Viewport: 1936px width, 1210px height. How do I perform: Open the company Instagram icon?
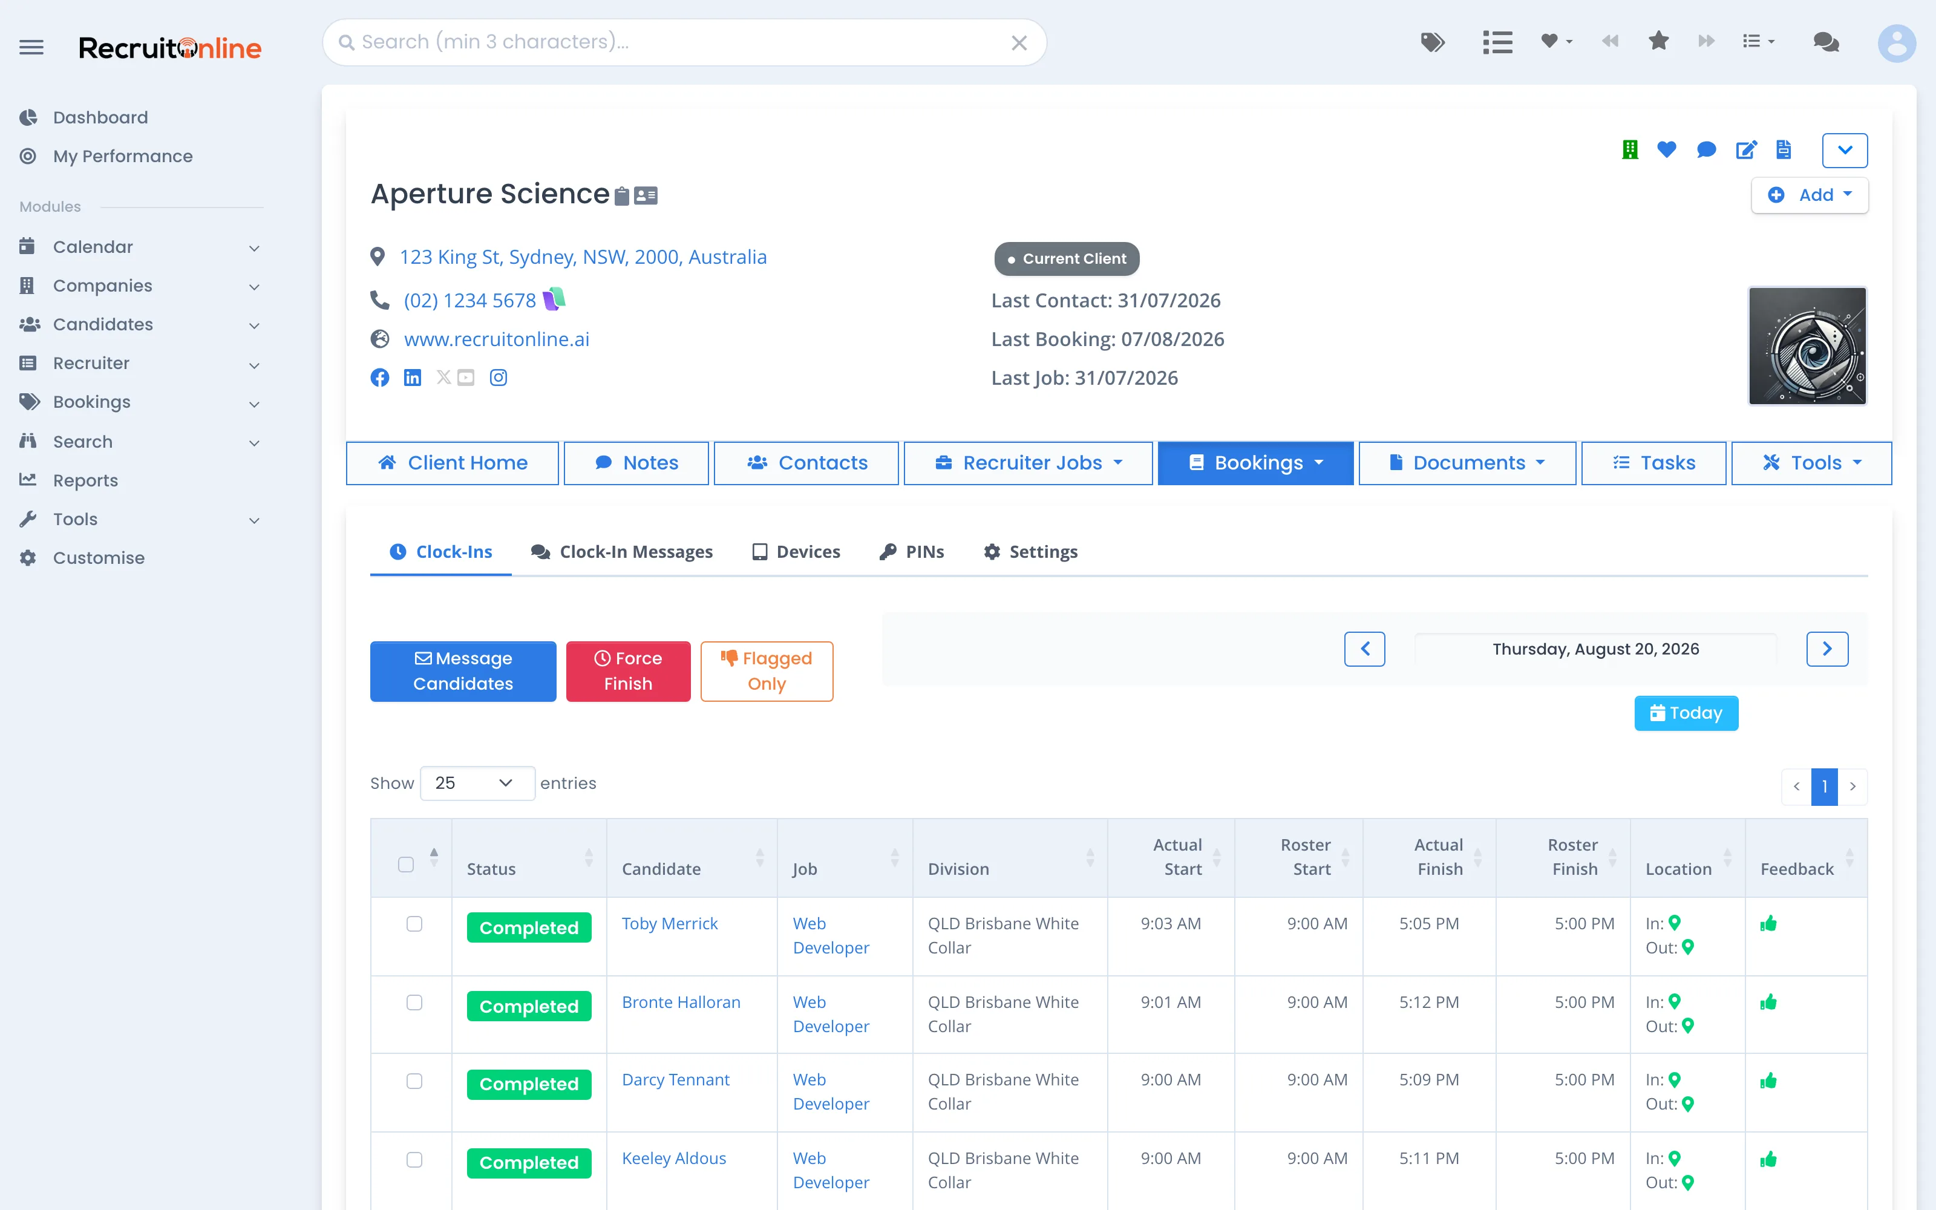[499, 378]
